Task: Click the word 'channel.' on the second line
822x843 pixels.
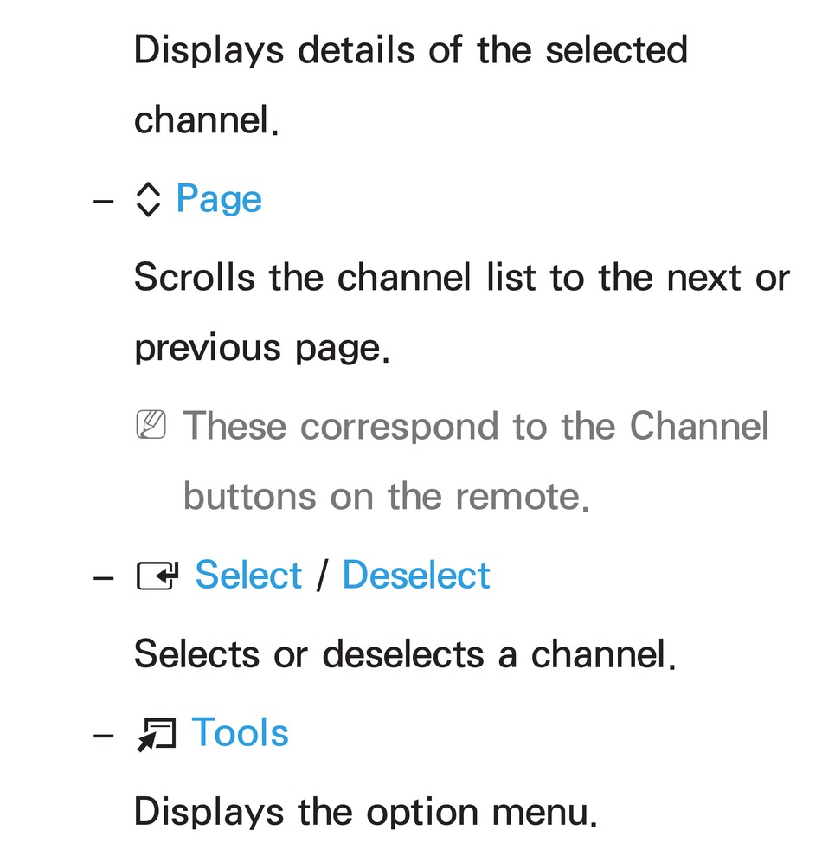Action: (x=207, y=119)
